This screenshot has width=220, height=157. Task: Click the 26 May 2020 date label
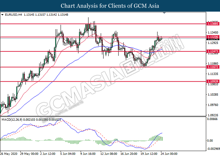point(9,154)
